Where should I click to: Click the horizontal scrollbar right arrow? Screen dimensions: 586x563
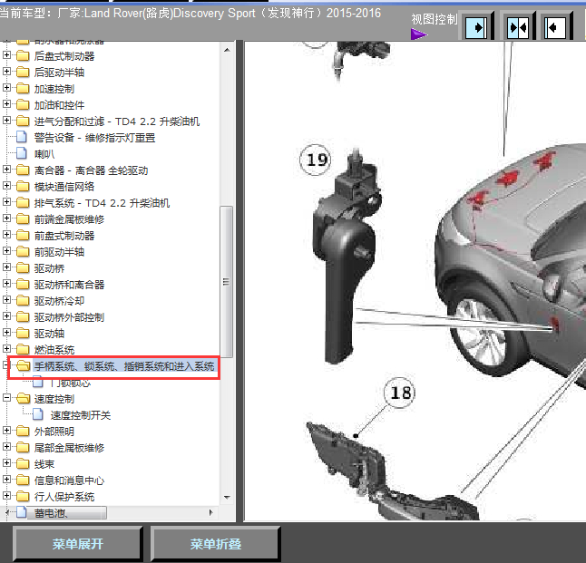(211, 512)
